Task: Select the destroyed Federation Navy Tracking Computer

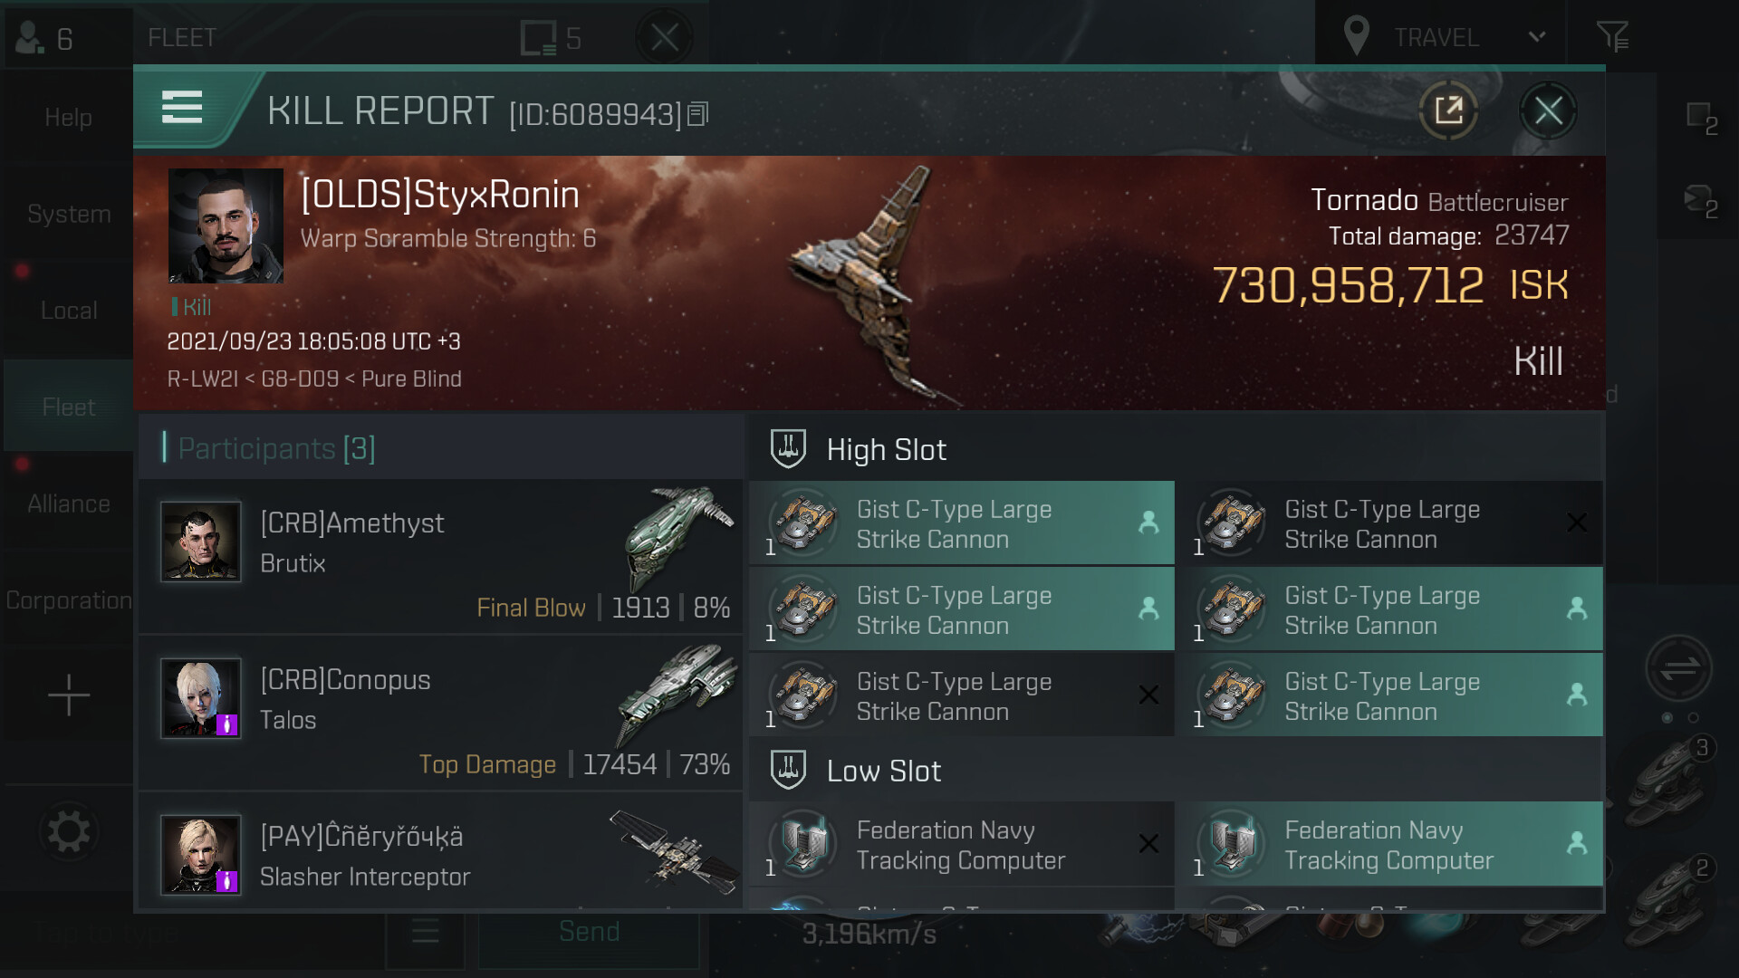Action: tap(962, 844)
